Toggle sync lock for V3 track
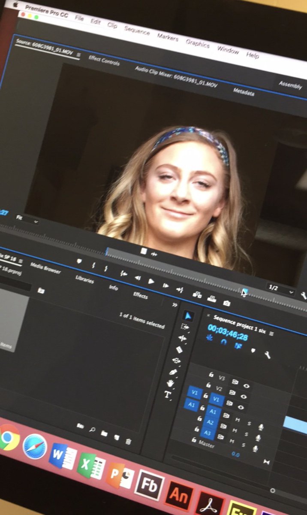Screen dimensions: 307x515 [235, 382]
